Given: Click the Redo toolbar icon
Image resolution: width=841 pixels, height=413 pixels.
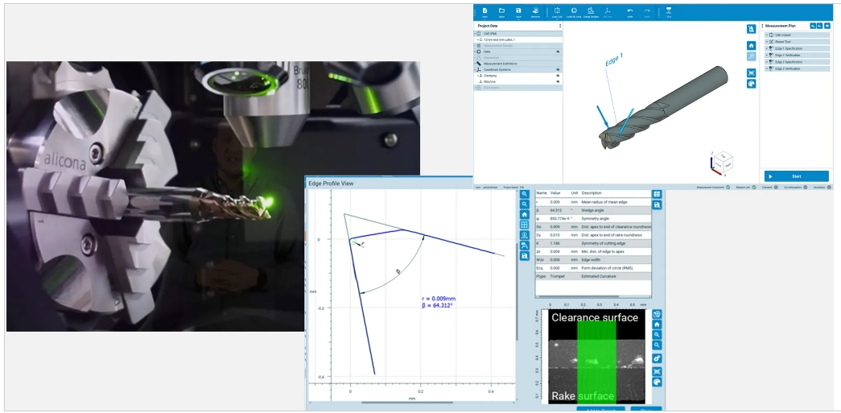Looking at the screenshot, I should pyautogui.click(x=647, y=10).
